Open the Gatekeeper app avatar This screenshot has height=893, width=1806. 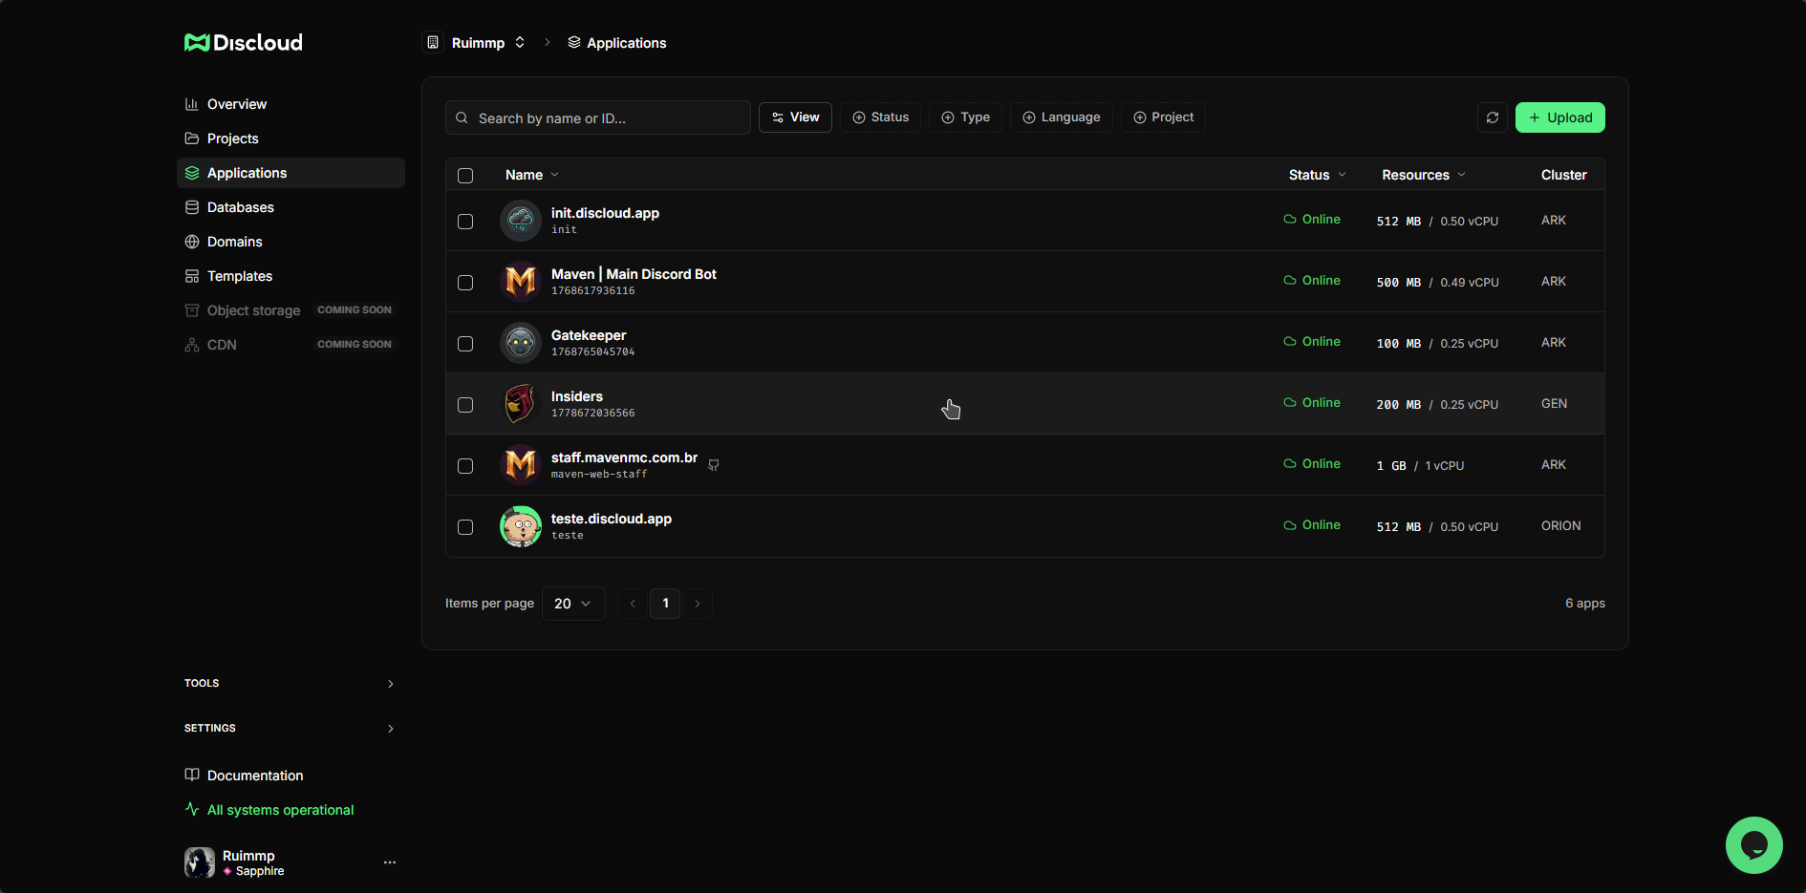coord(521,343)
